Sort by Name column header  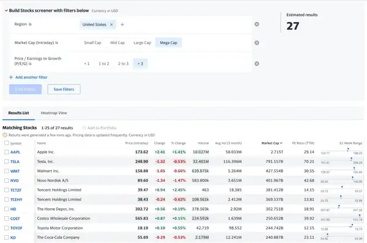coord(42,143)
